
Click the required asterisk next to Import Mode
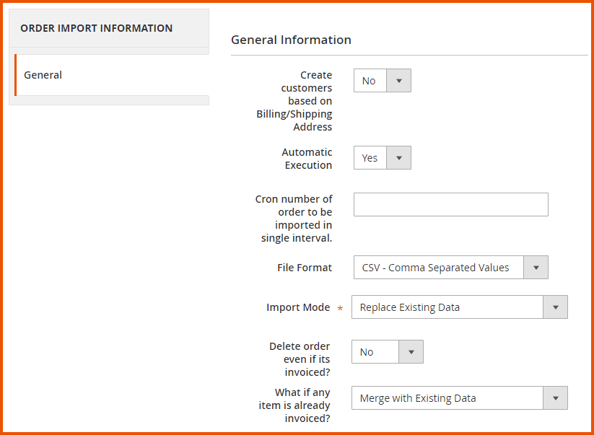(339, 307)
